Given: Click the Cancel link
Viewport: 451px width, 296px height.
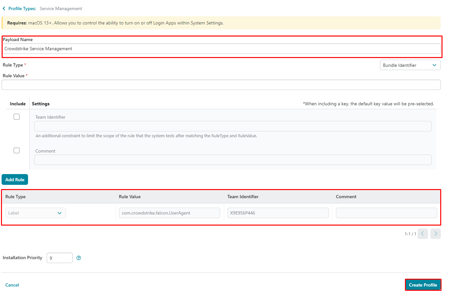Looking at the screenshot, I should (x=12, y=285).
